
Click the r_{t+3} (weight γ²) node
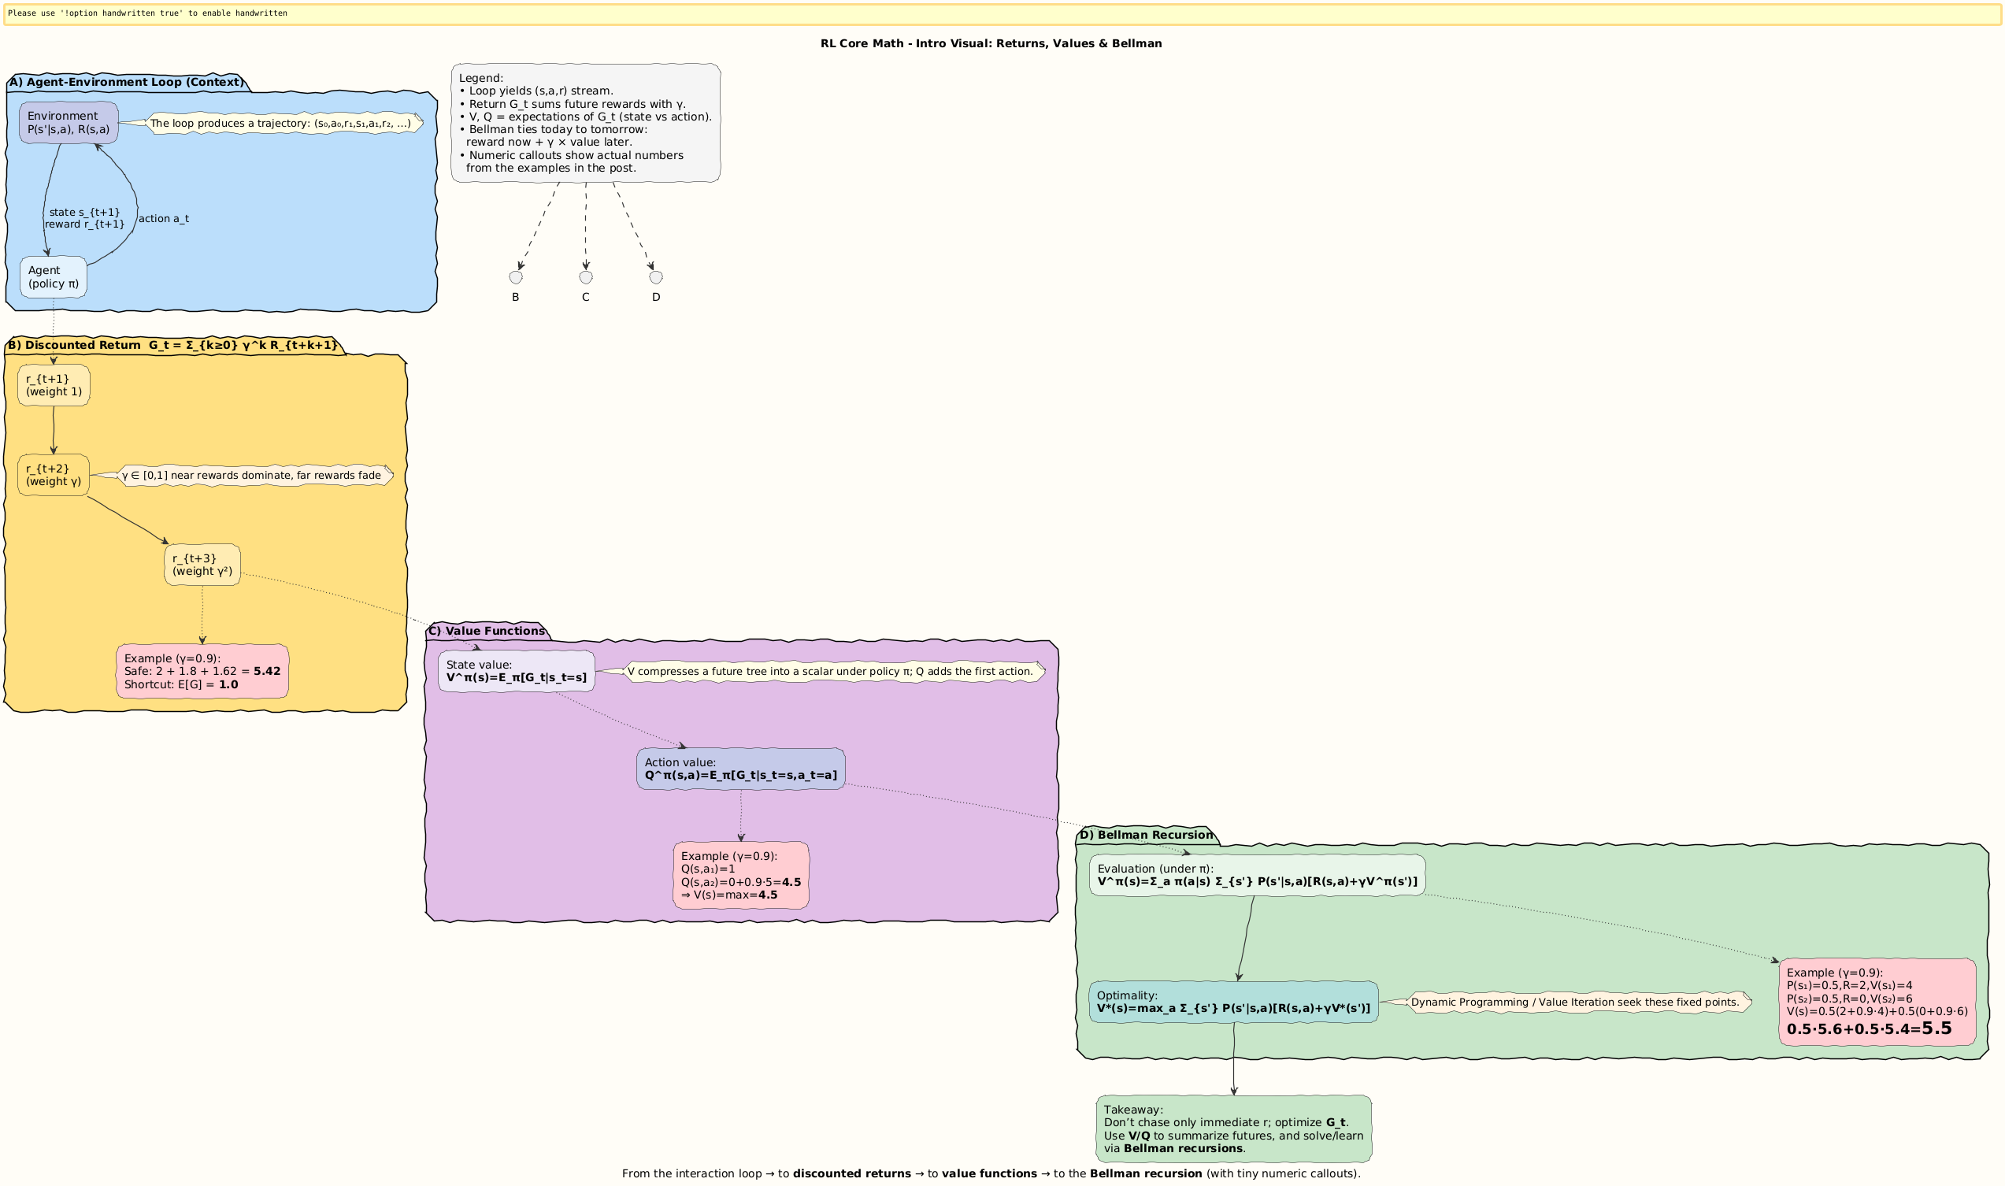[x=202, y=564]
